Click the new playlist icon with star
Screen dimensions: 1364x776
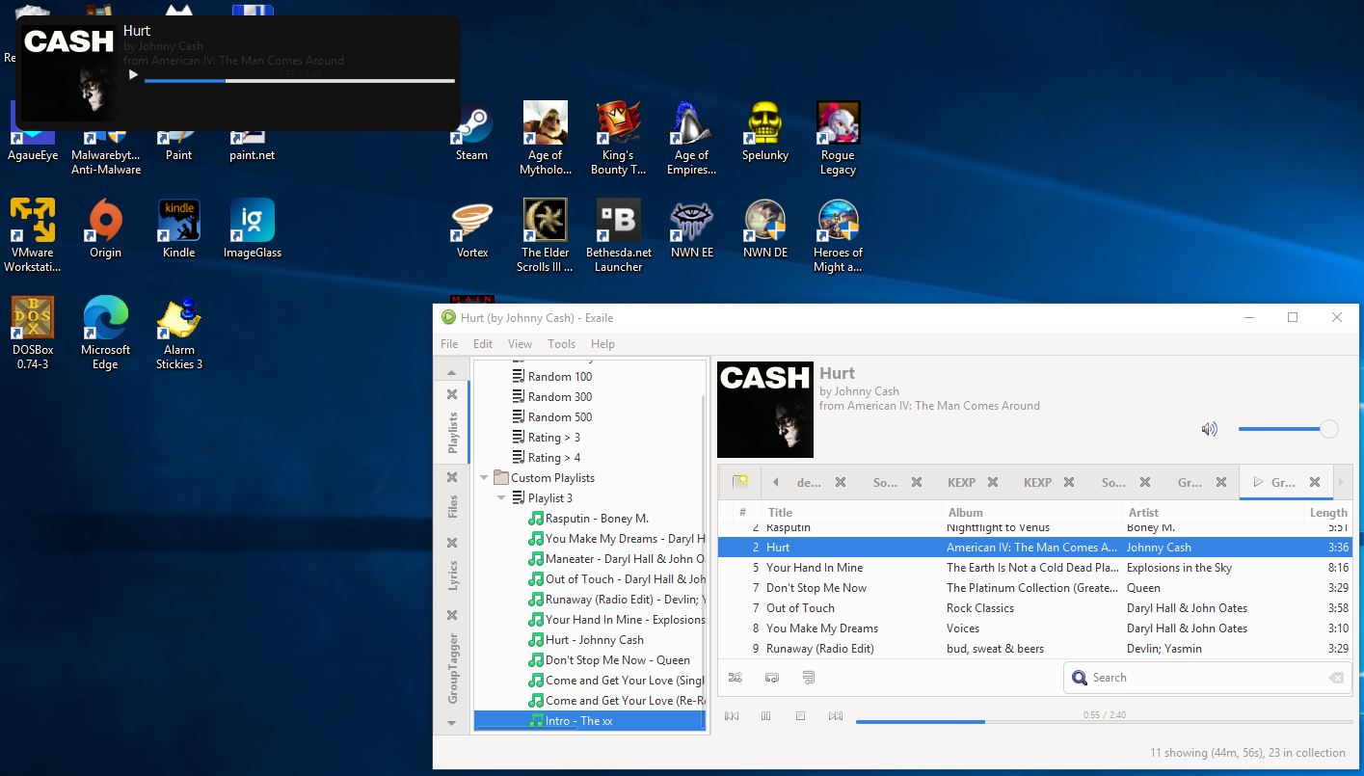click(740, 482)
